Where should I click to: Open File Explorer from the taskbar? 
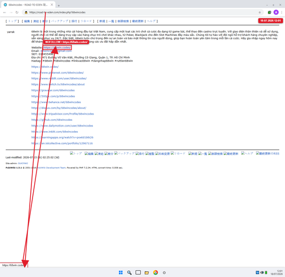[x=146, y=272]
